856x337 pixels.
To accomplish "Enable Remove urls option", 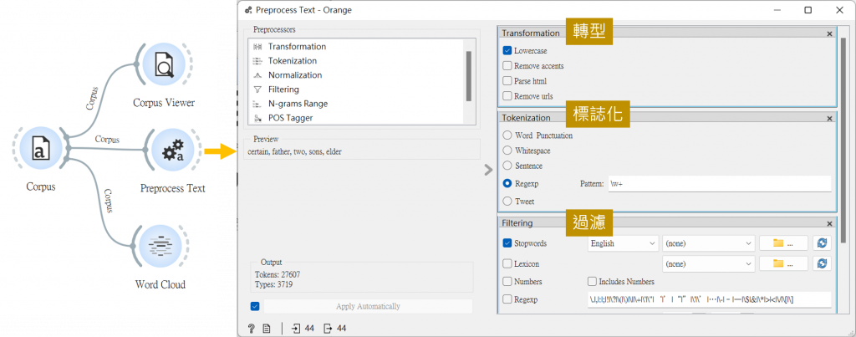I will pyautogui.click(x=507, y=97).
